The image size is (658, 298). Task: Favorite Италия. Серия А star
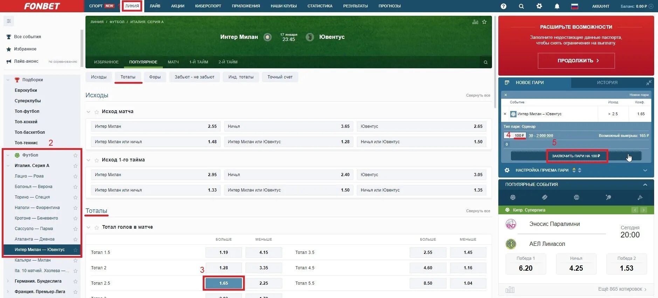tap(75, 166)
